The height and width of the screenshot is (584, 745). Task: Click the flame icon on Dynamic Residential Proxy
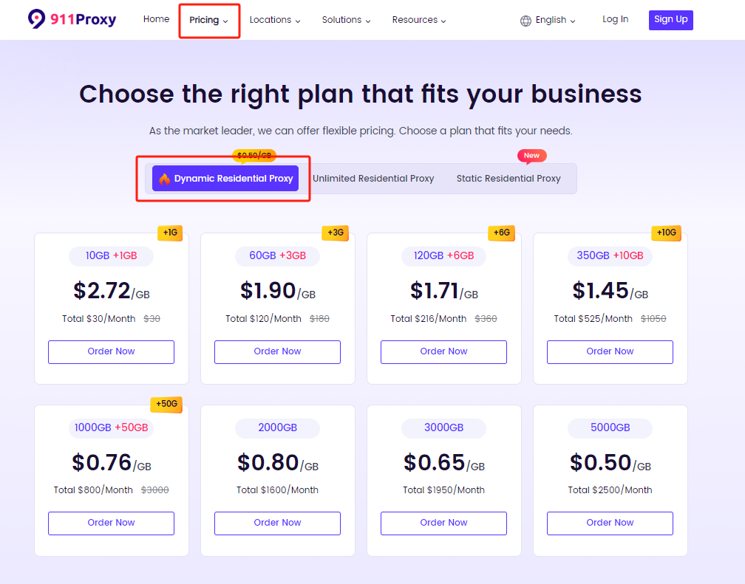point(164,179)
